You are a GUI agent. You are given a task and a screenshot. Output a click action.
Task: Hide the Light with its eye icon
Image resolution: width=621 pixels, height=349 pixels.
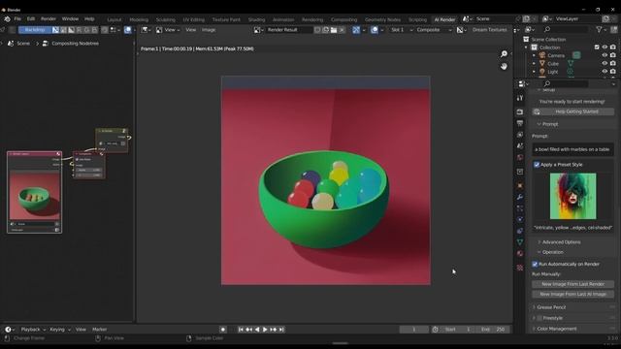point(605,72)
